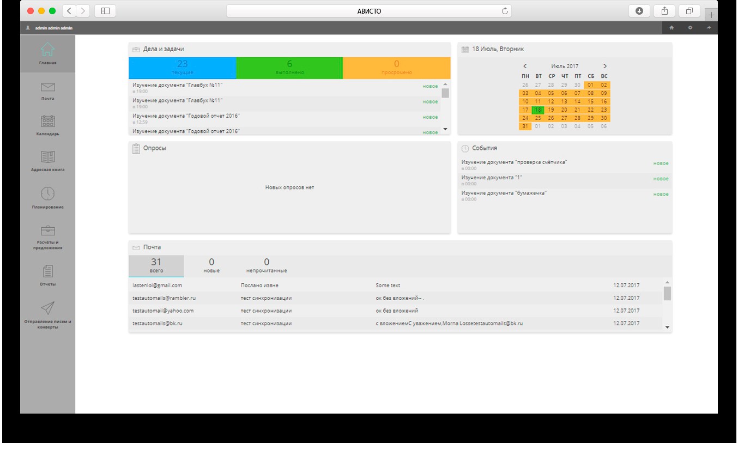This screenshot has height=455, width=738.
Task: Click the Дела и задачи briefcase header icon
Action: (x=136, y=50)
